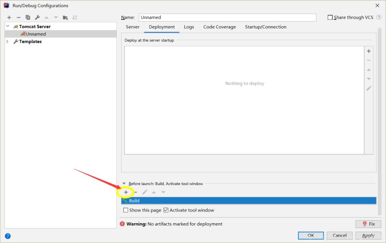Check Share through VCS option

pyautogui.click(x=330, y=17)
